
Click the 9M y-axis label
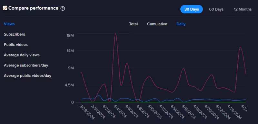point(71,68)
